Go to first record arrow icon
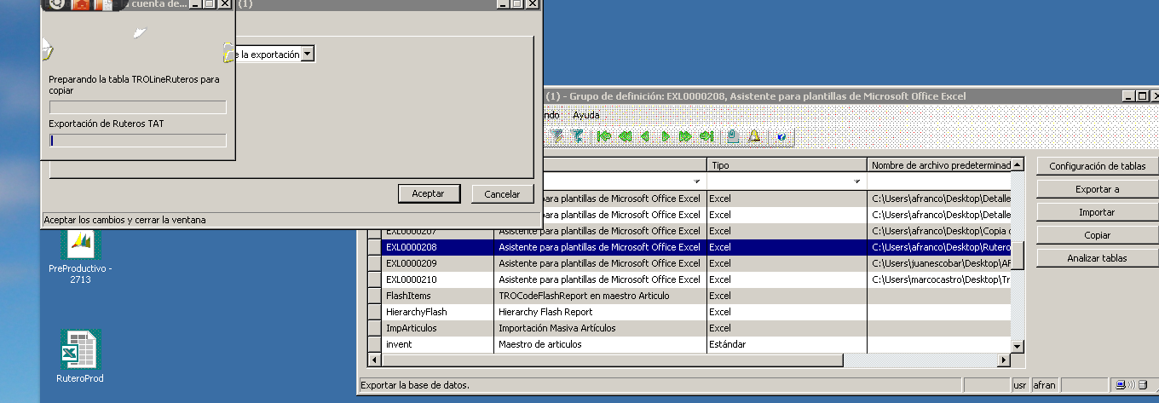1159x403 pixels. (604, 135)
